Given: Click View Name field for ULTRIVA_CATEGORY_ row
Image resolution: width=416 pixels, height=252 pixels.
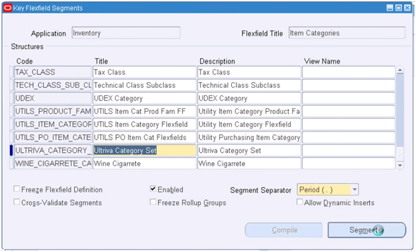Looking at the screenshot, I should pos(348,150).
